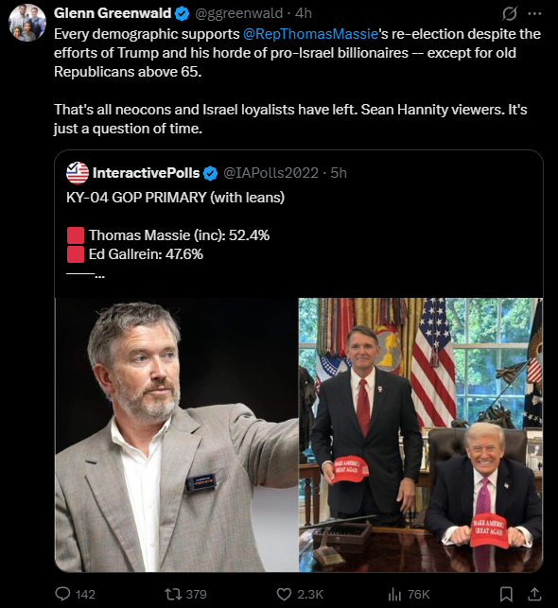Screen dimensions: 558x608
Task: Open Glenn Greenwald's profile avatar
Action: [27, 23]
